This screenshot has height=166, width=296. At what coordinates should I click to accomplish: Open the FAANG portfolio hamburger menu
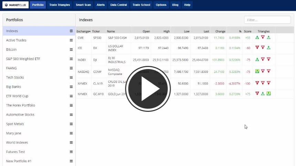pyautogui.click(x=71, y=68)
